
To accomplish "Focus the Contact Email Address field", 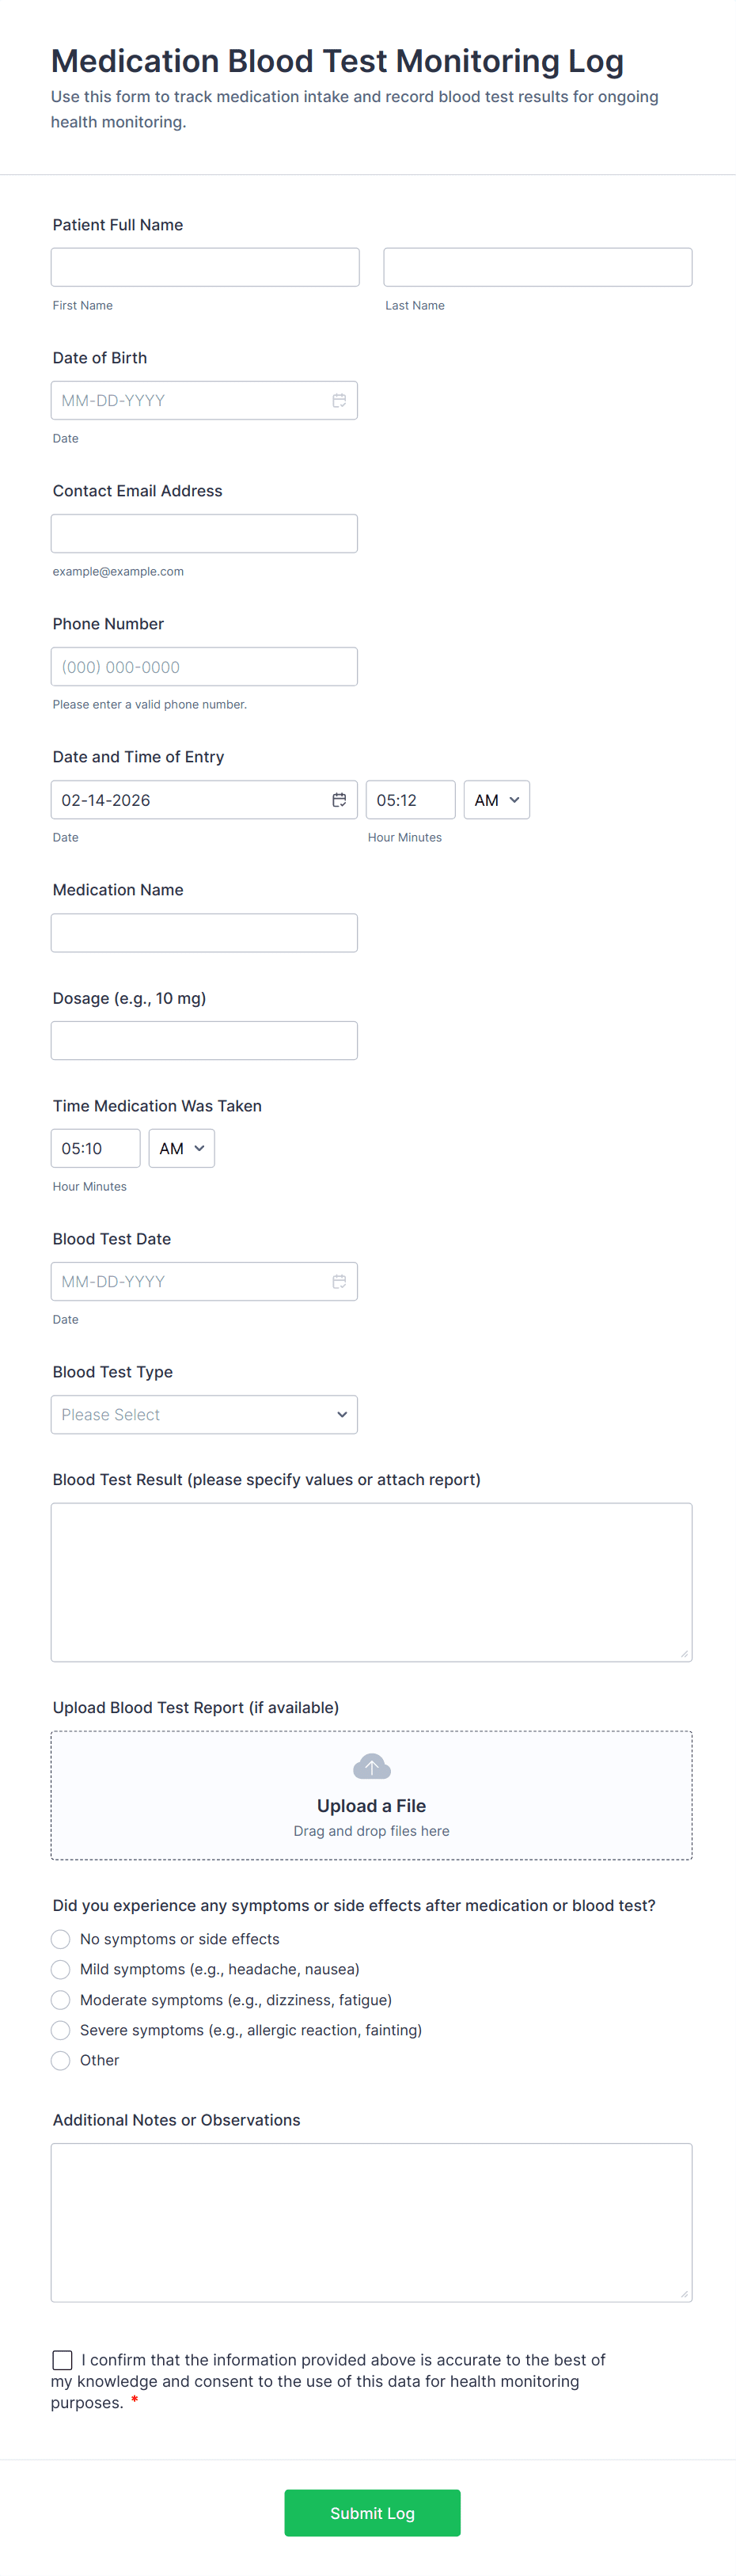I will click(204, 534).
